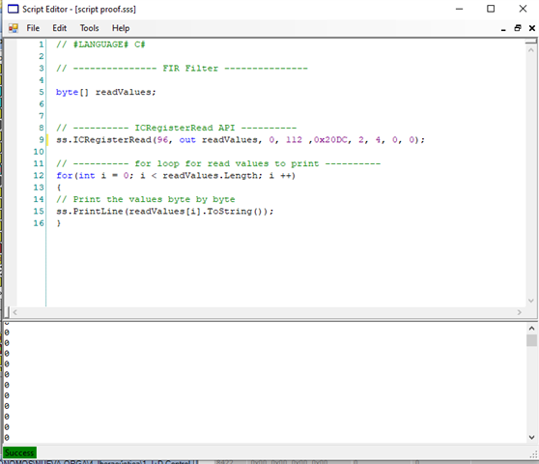
Task: Click code editor scroll up arrow
Action: pos(530,50)
